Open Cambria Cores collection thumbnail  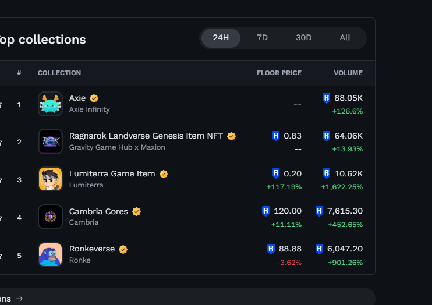pos(50,217)
